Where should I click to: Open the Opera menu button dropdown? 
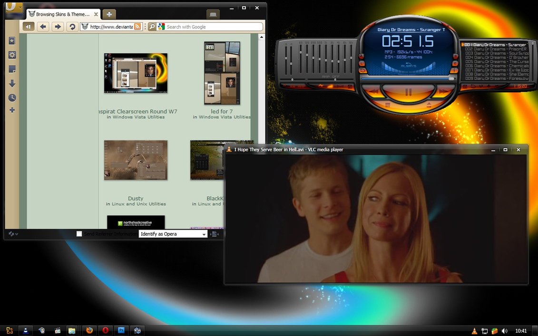coord(14,8)
